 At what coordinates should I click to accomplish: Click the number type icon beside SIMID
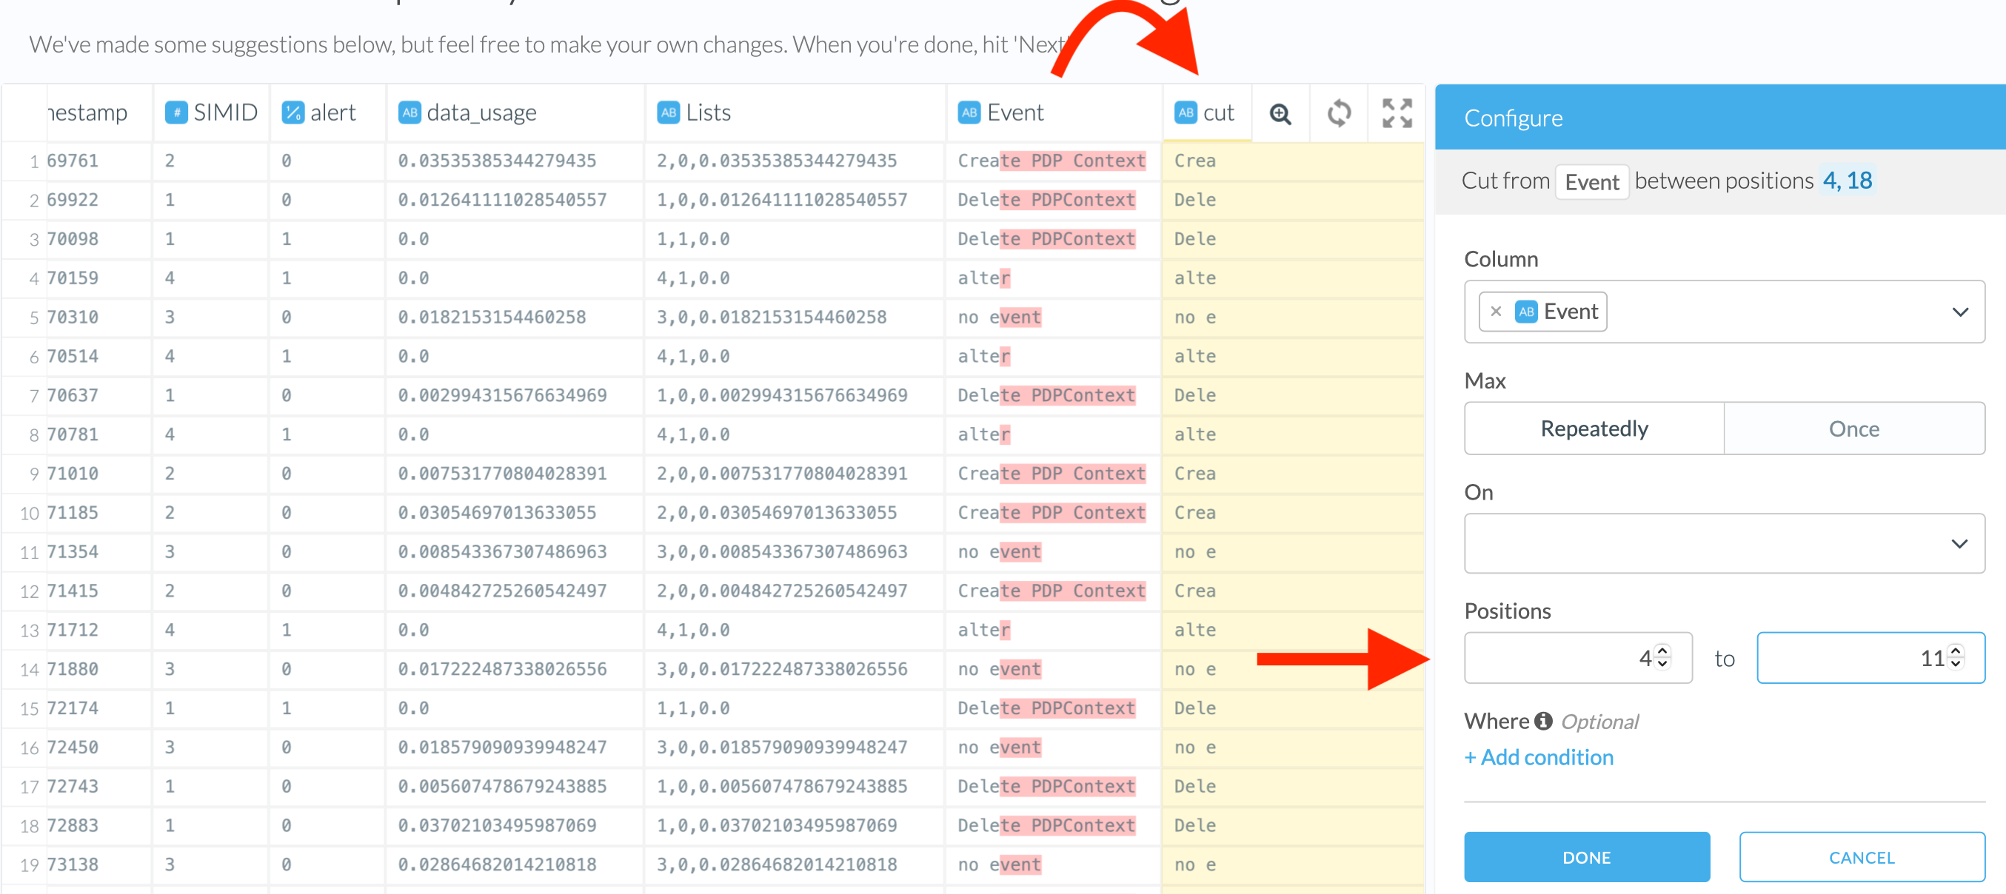pos(176,112)
